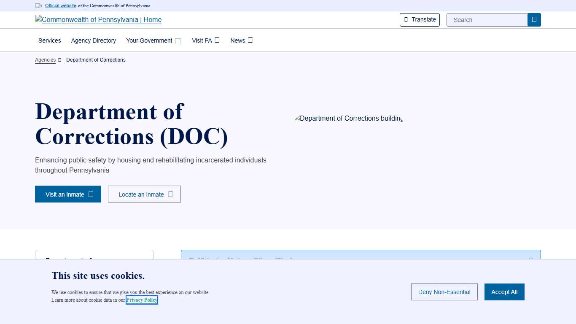
Task: Click the arrow icon on Locate an inmate
Action: pos(170,194)
